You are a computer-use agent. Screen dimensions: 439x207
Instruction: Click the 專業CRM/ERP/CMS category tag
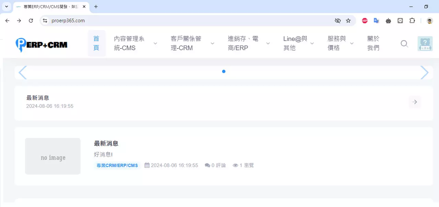pos(117,165)
